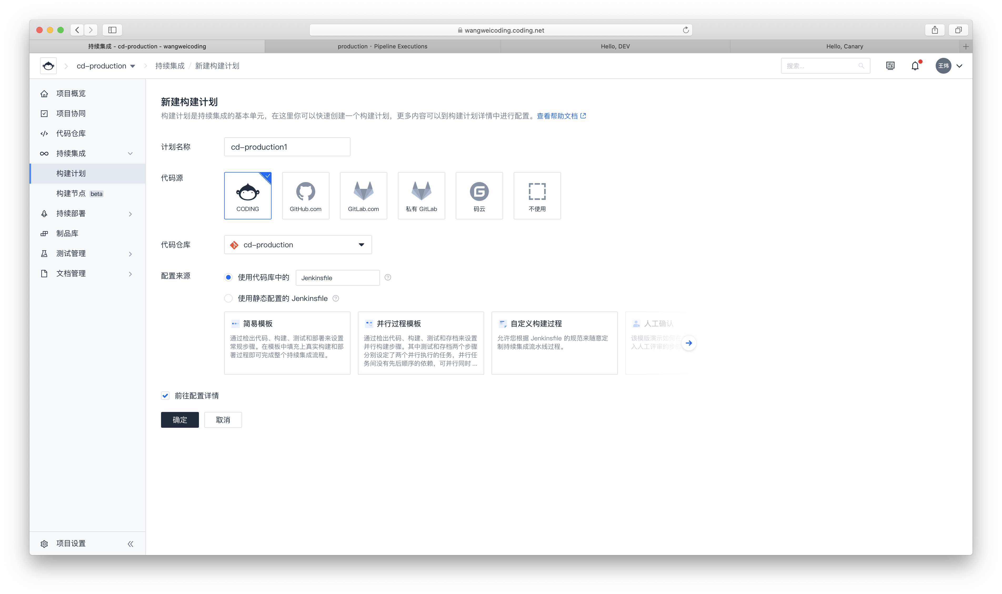
Task: Go back in browser history
Action: click(x=77, y=30)
